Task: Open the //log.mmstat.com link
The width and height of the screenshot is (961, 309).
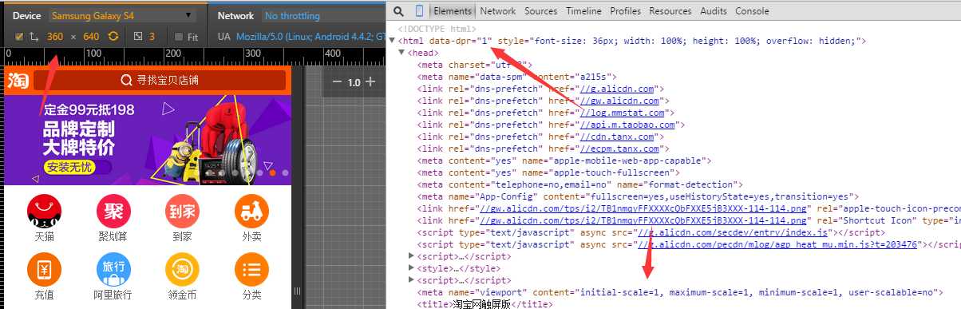Action: pyautogui.click(x=623, y=113)
